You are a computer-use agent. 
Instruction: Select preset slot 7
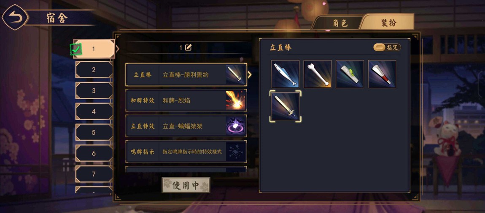tap(94, 174)
